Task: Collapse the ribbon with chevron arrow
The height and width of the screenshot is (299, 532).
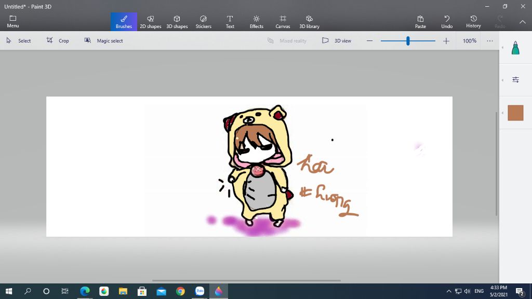Action: (x=522, y=22)
